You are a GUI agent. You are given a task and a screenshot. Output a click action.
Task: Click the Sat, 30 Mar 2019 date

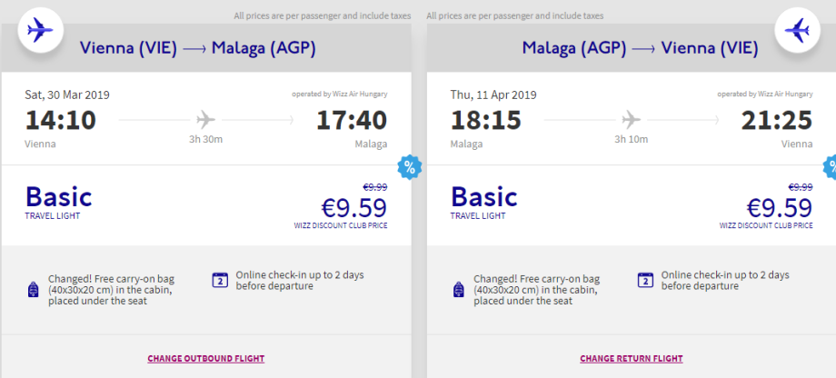[67, 94]
